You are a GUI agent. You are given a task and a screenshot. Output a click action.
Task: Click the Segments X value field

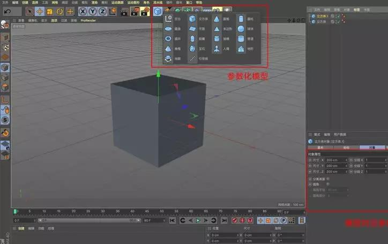tap(376, 160)
